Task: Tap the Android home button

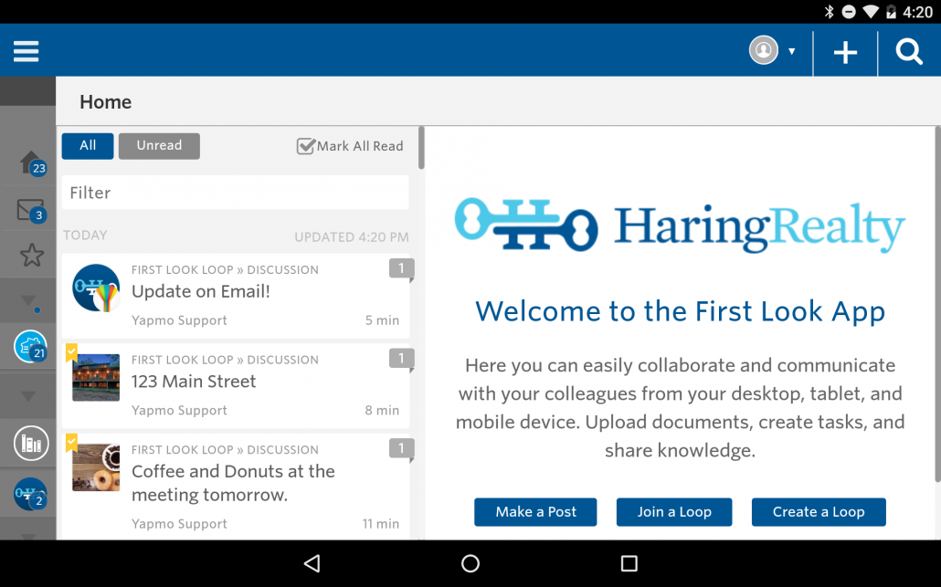Action: 470,563
